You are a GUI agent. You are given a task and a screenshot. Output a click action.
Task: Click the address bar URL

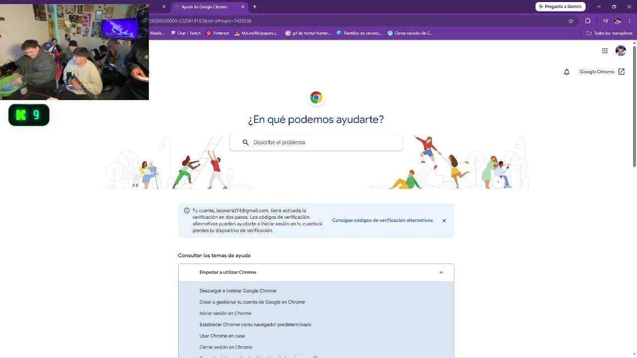[x=201, y=21]
